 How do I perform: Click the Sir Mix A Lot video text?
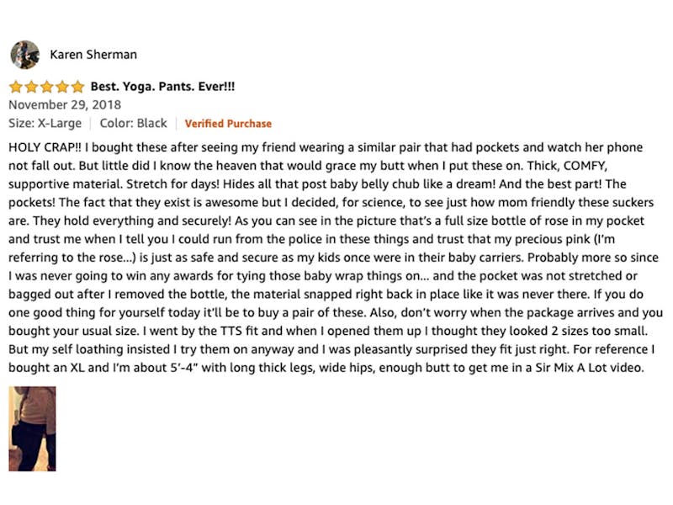[x=590, y=368]
